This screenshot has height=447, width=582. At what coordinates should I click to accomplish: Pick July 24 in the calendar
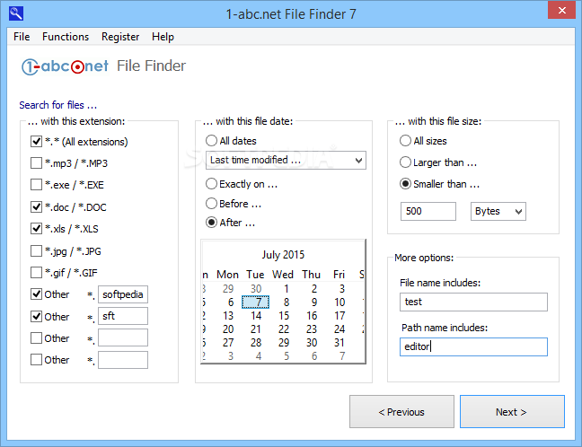click(x=339, y=329)
